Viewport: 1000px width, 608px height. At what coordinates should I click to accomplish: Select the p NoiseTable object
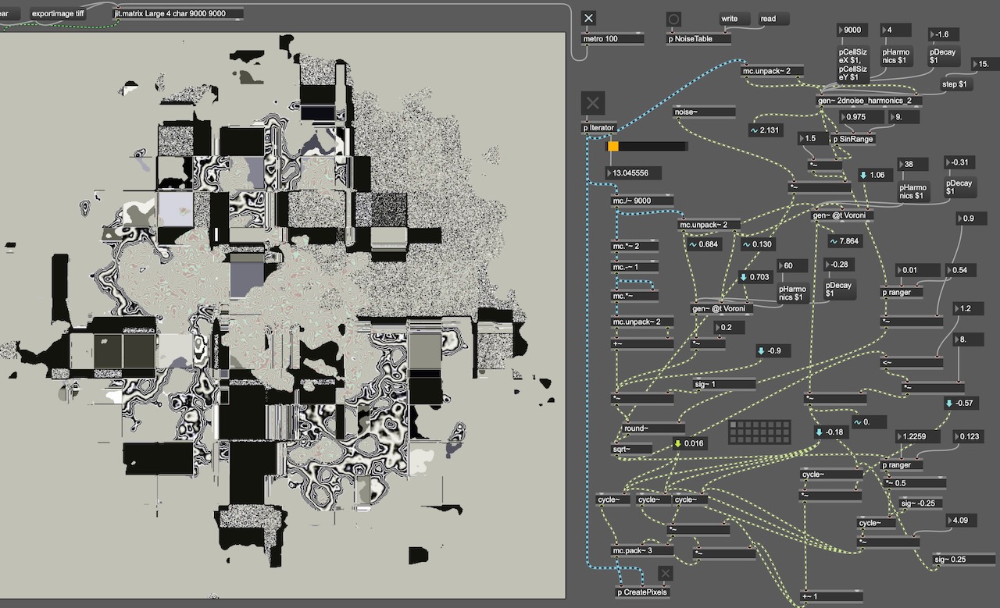699,38
